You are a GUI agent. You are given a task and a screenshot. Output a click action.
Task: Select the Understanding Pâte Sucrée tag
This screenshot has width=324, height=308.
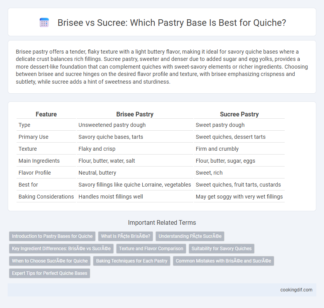[190, 236]
